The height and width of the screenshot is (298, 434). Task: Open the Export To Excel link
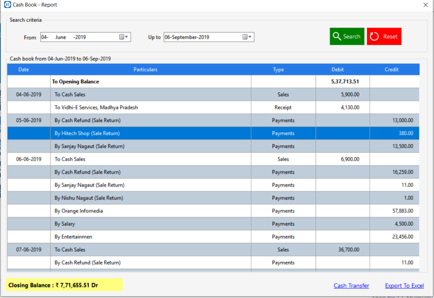click(404, 285)
